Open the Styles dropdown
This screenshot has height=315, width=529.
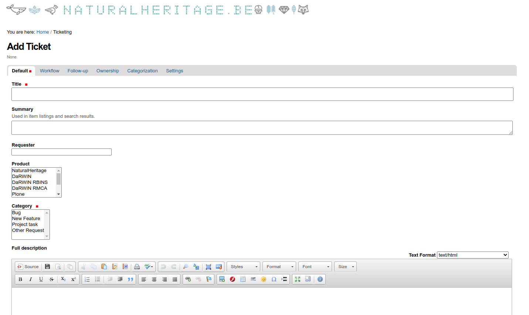coord(244,267)
